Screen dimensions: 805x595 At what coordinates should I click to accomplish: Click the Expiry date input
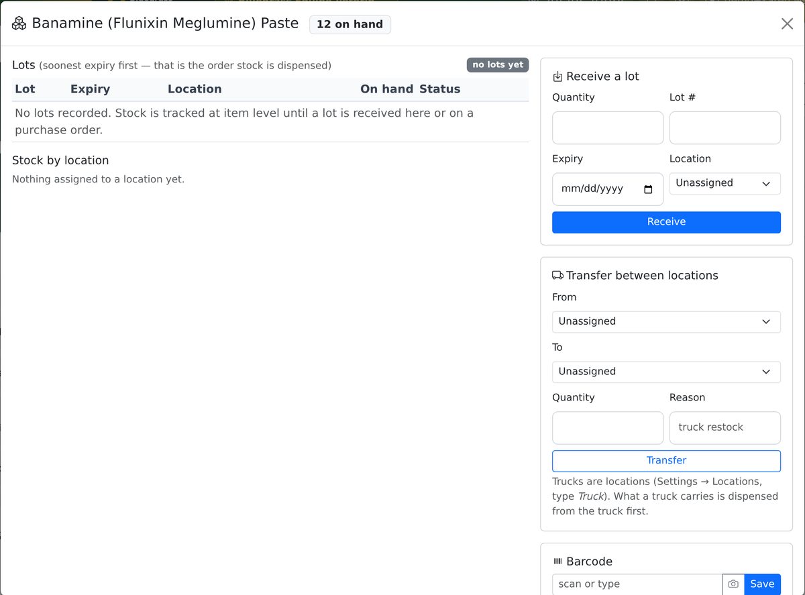608,189
